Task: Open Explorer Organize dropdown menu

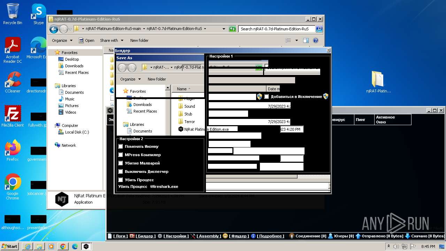Action: click(x=62, y=40)
